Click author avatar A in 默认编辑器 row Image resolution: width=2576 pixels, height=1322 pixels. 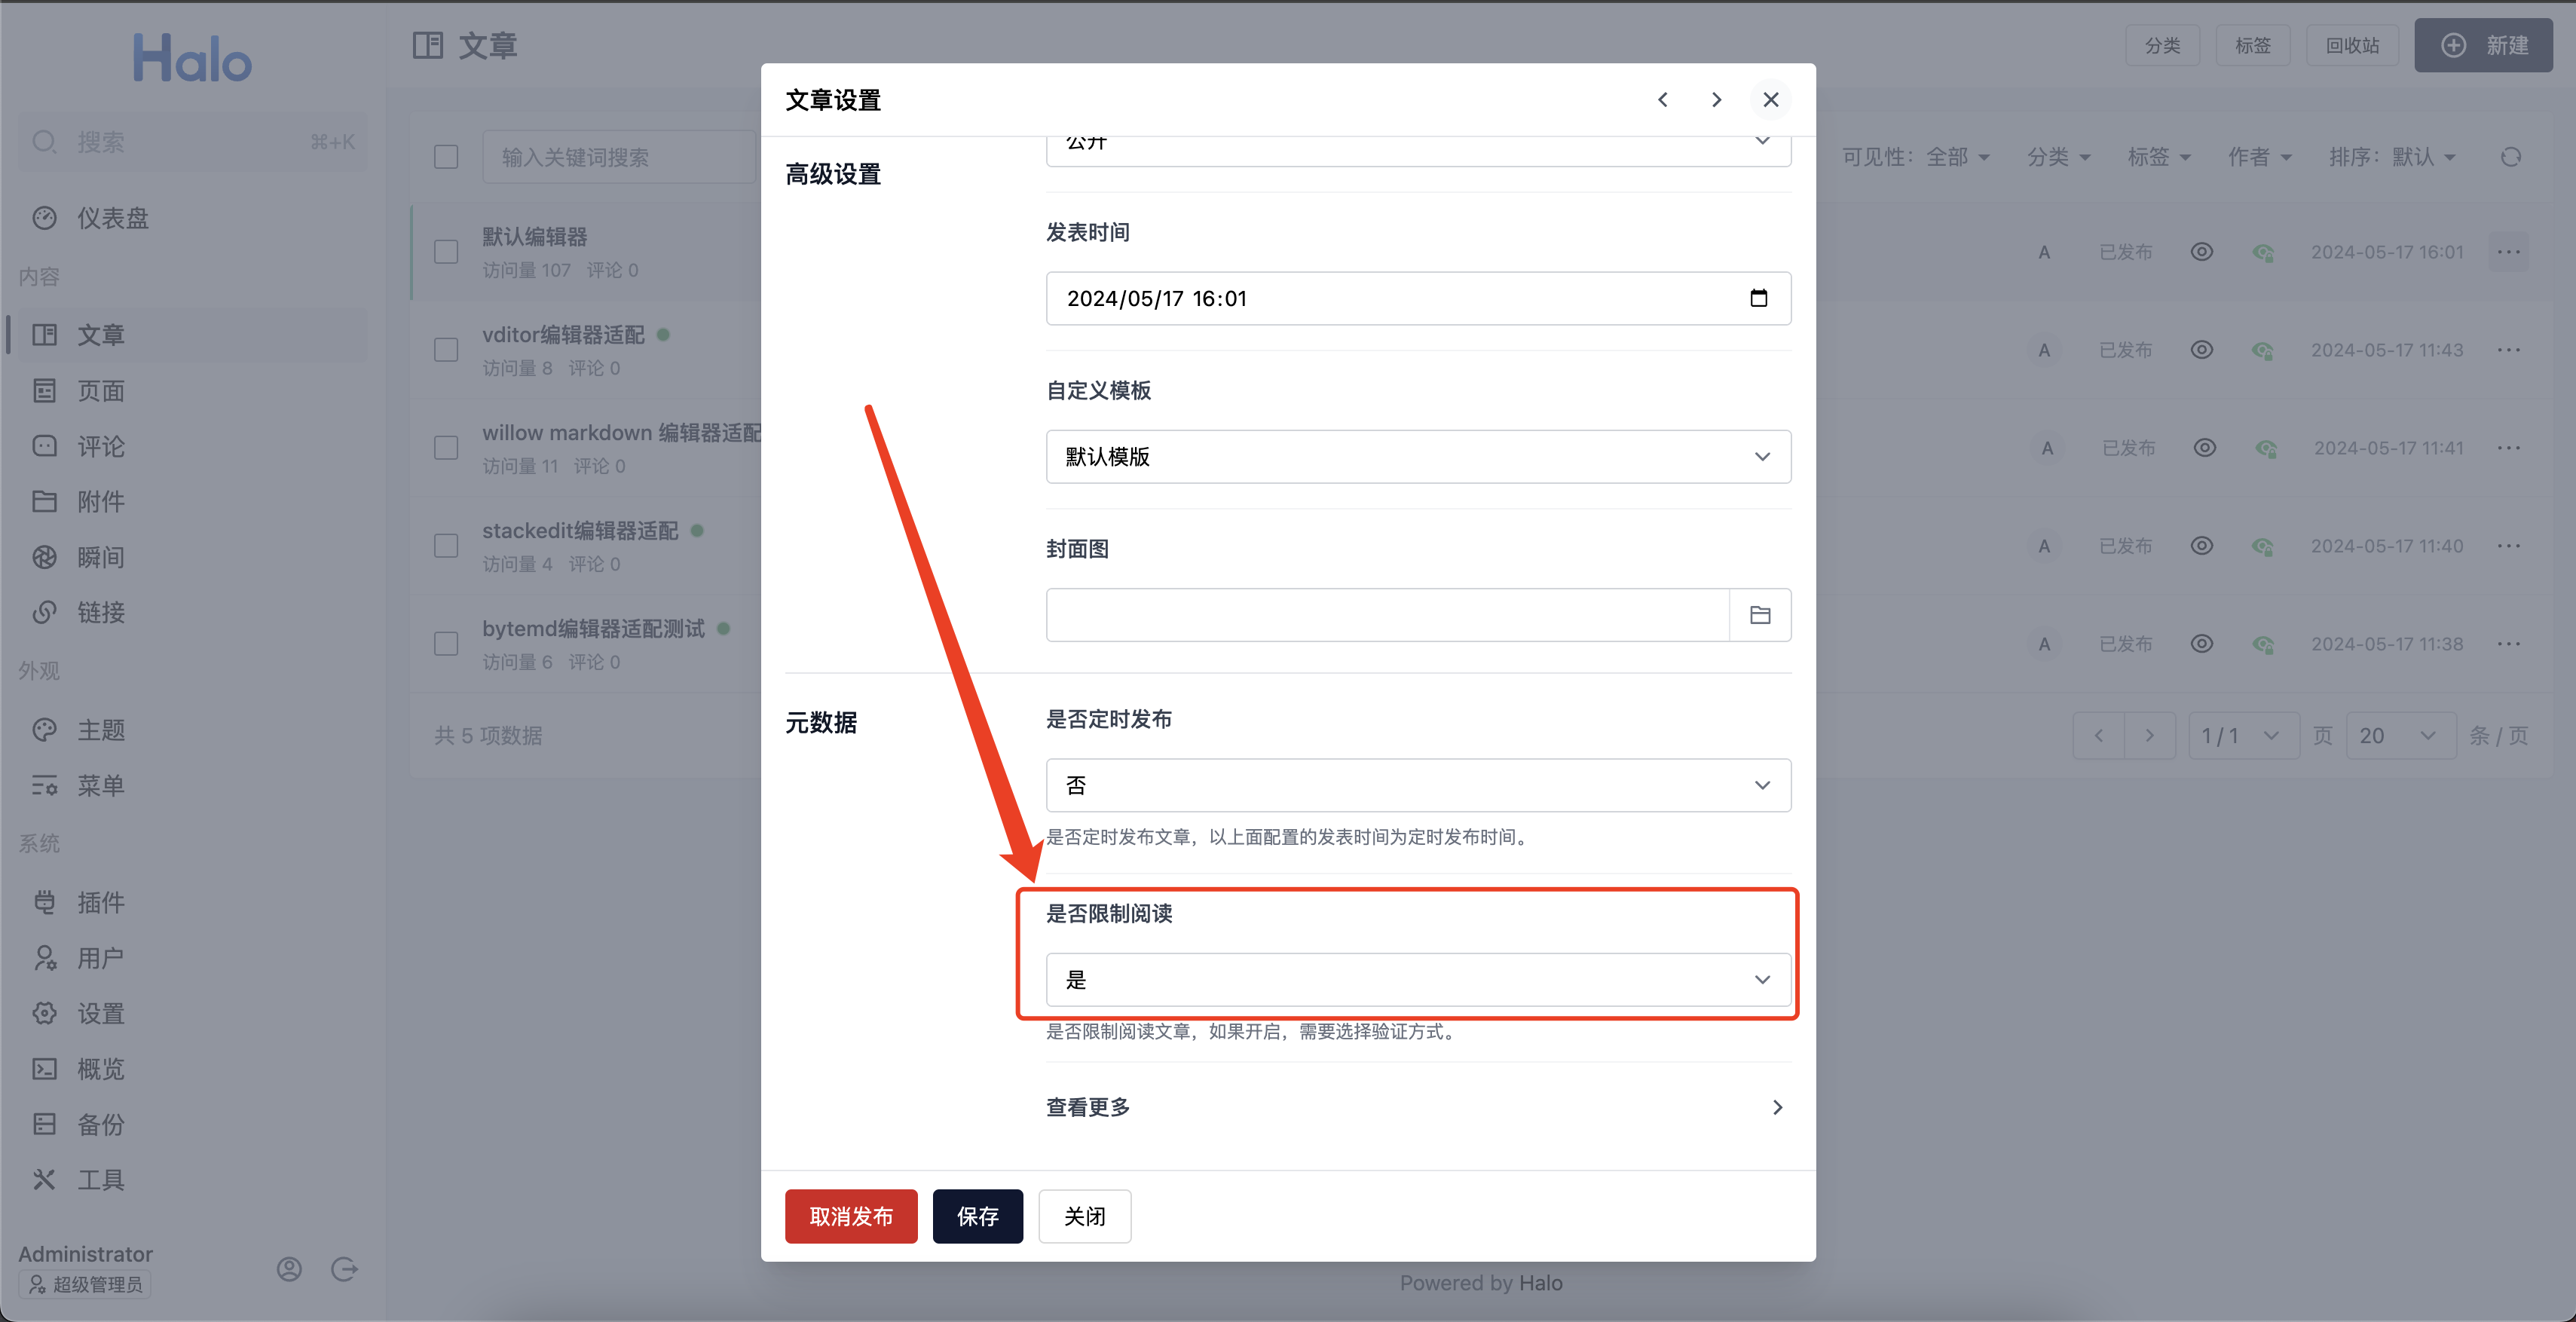(x=2044, y=252)
